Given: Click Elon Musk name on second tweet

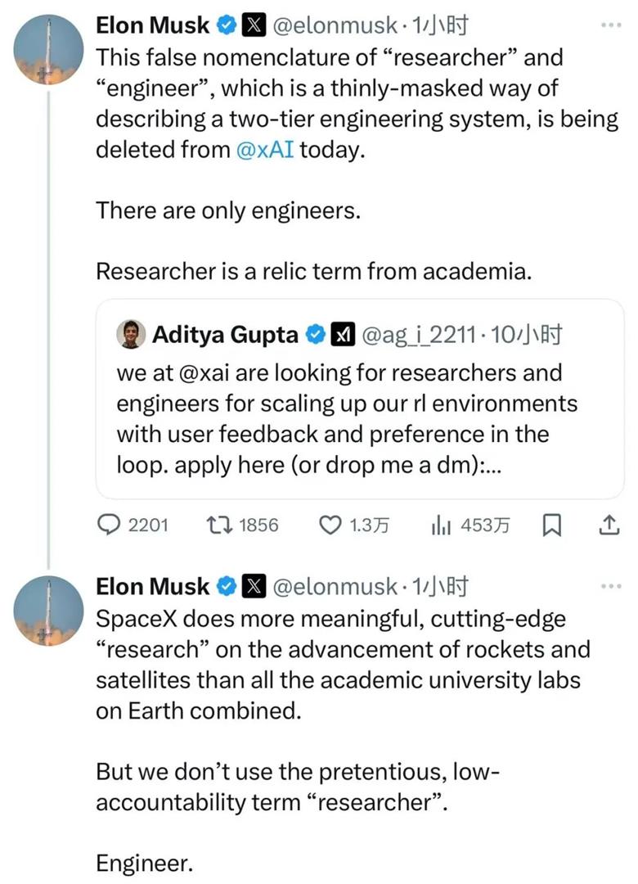Looking at the screenshot, I should coord(153,586).
